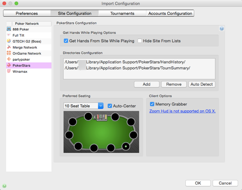Click the top-left seat of the table
The width and height of the screenshot is (242, 190).
pyautogui.click(x=73, y=121)
